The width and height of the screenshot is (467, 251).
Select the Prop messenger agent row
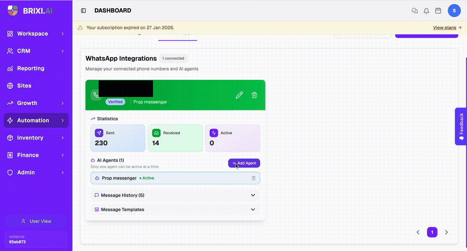[x=175, y=178]
